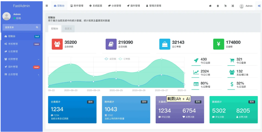Click the search icon in sidebar search
This screenshot has height=132, width=262.
tap(37, 28)
